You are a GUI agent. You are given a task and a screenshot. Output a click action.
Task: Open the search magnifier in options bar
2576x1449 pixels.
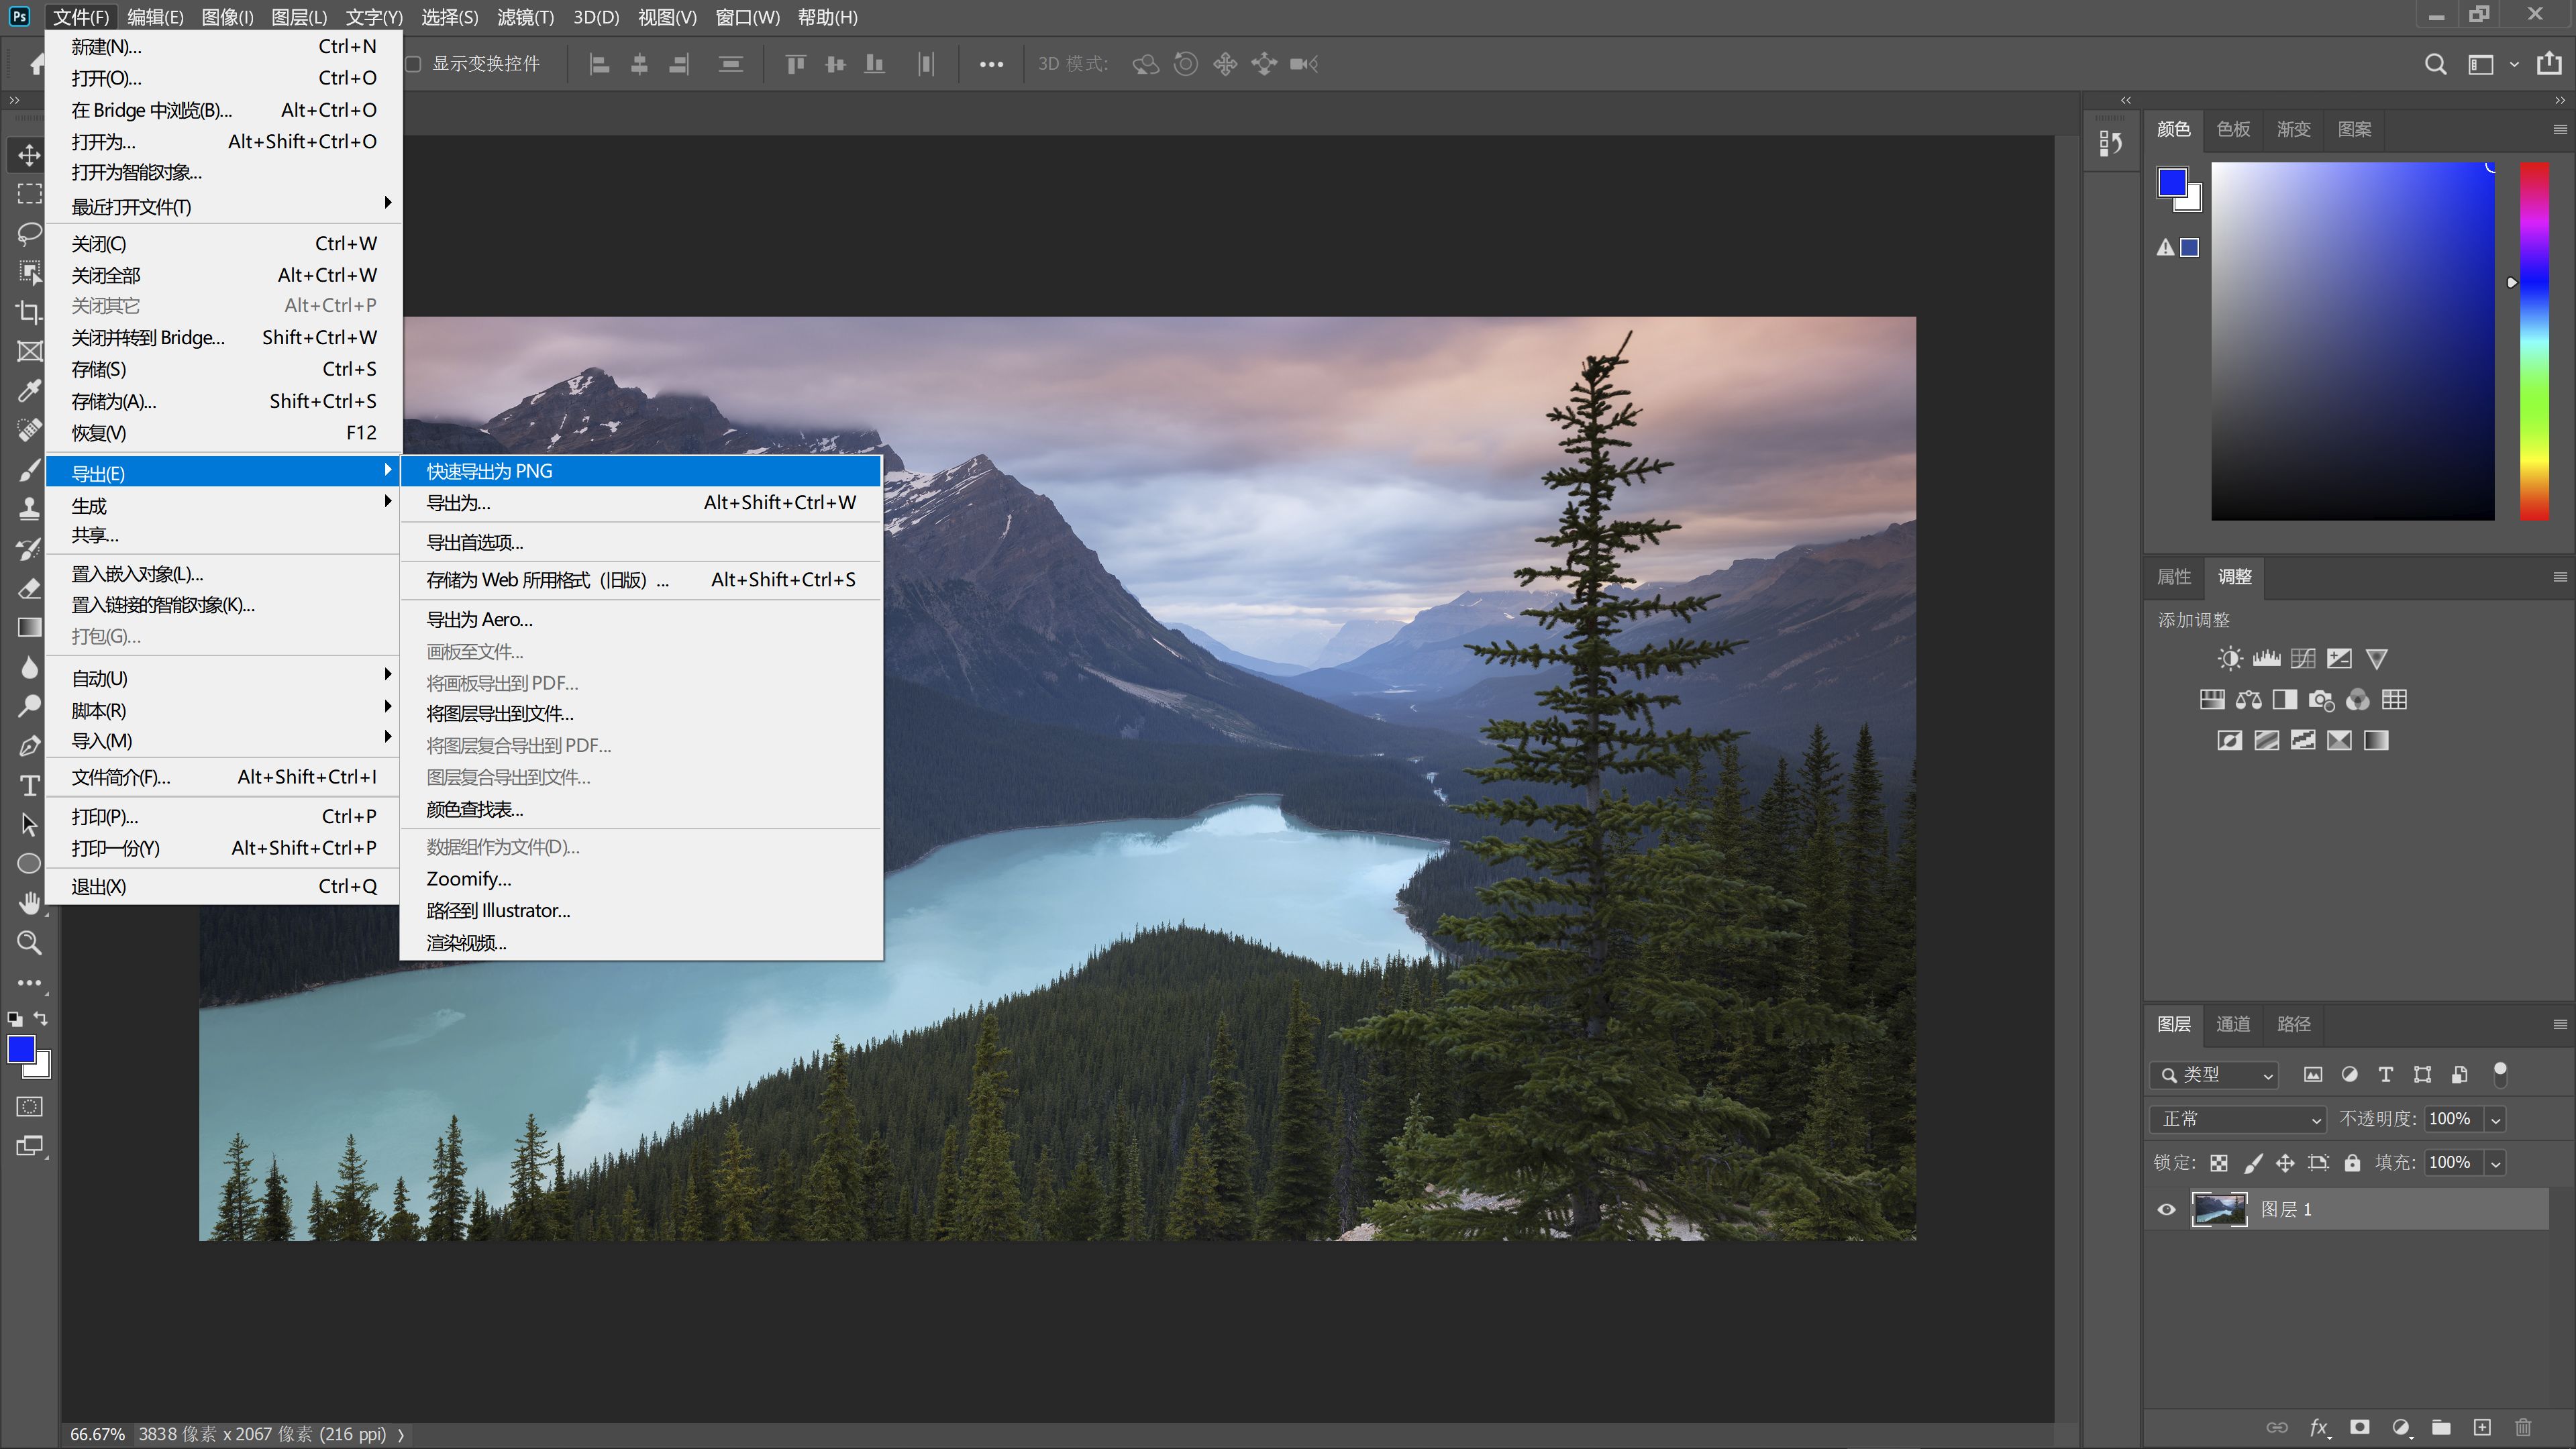click(x=2435, y=64)
